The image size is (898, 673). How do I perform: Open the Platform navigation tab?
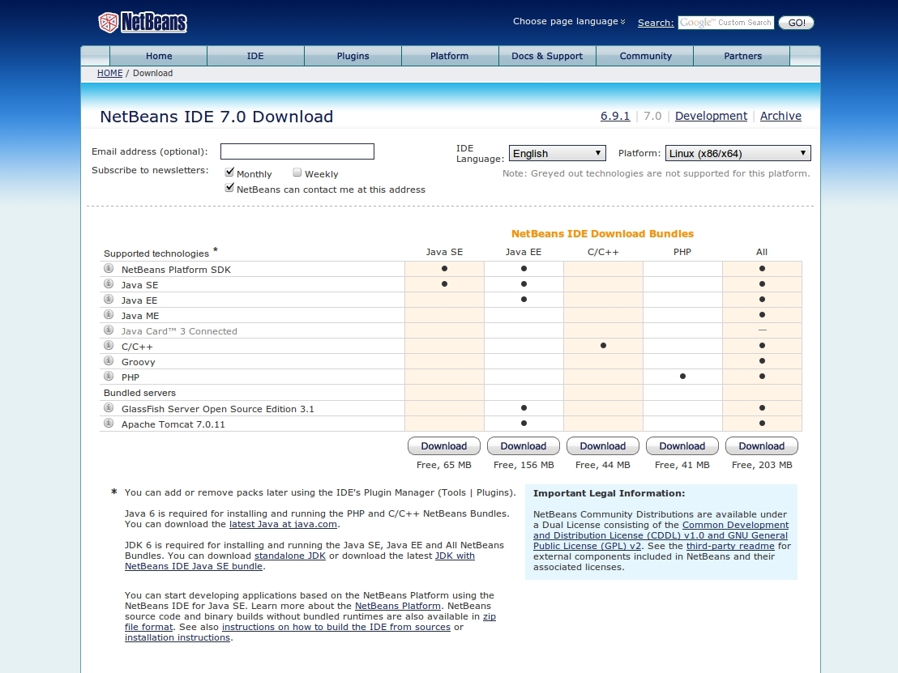450,56
